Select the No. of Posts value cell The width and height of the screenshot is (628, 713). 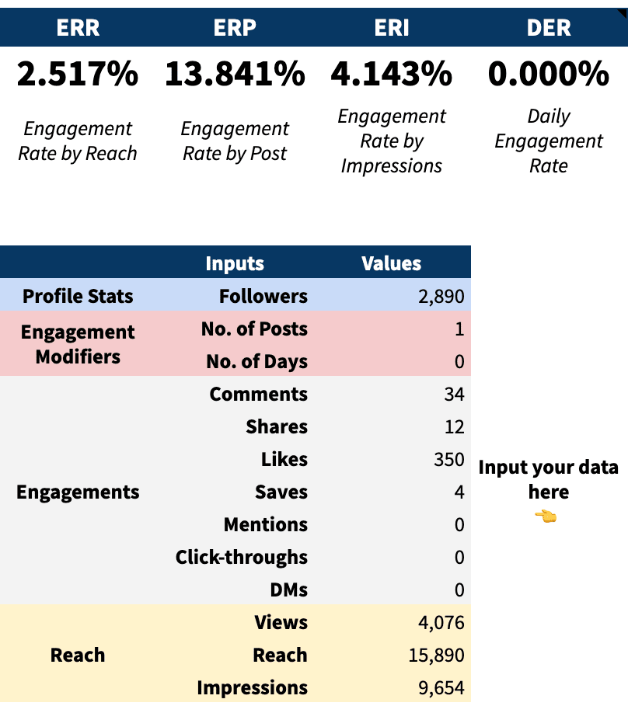392,329
